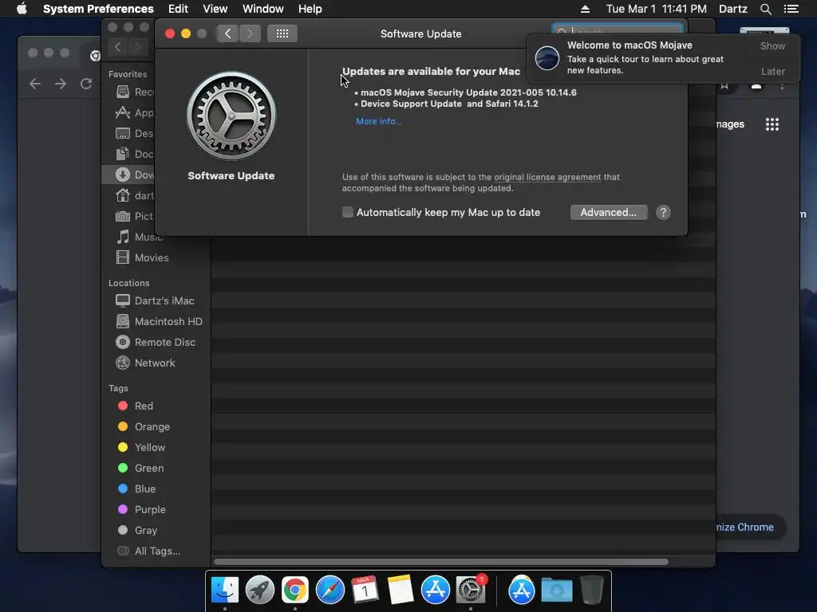Screen dimensions: 817x612
Task: Open the More info... link
Action: tap(379, 121)
